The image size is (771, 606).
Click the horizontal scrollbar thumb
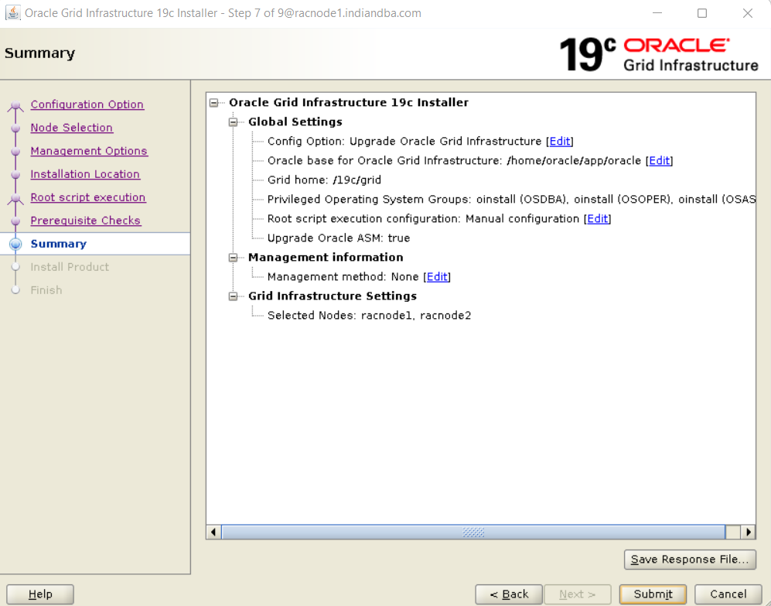click(473, 532)
